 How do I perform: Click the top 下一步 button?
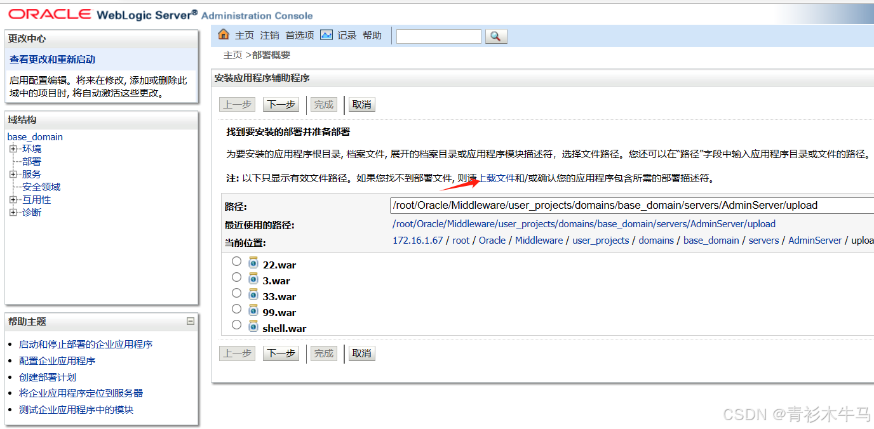coord(281,105)
